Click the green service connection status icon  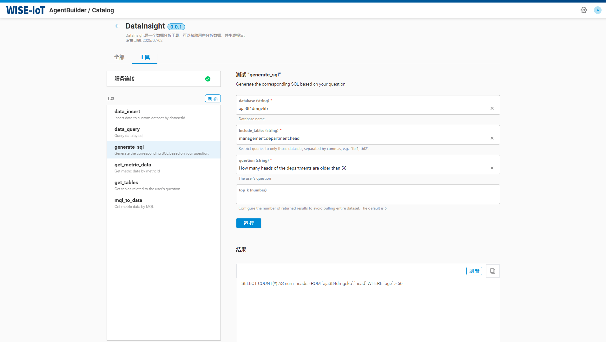pos(208,79)
